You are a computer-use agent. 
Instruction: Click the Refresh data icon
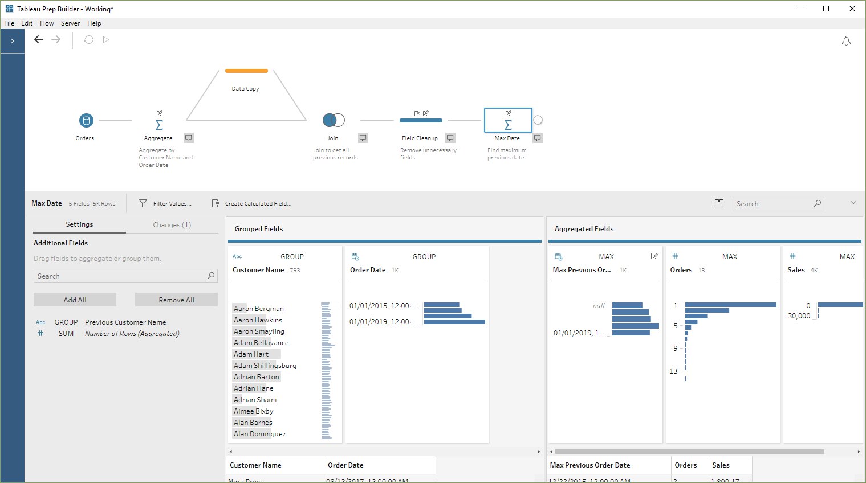[88, 40]
